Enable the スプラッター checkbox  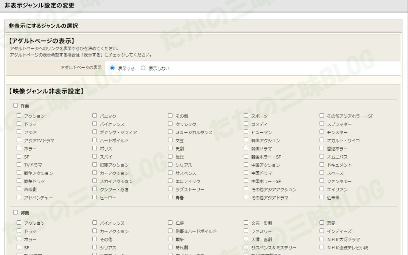(x=322, y=124)
